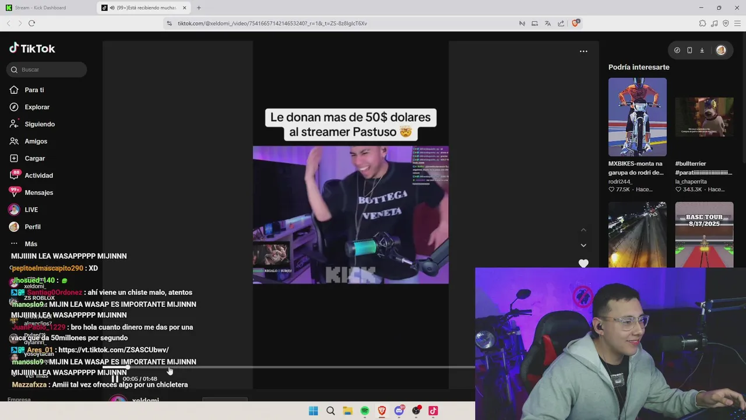The width and height of the screenshot is (746, 420).
Task: Reload the current page
Action: pyautogui.click(x=31, y=23)
